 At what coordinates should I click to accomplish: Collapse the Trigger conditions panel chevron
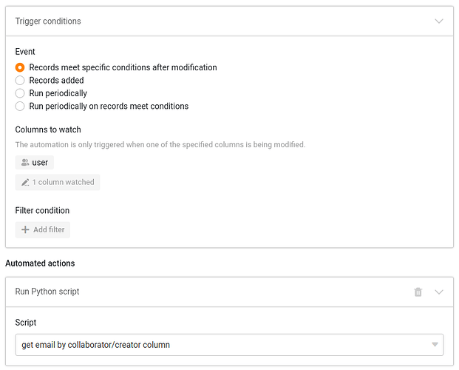click(439, 21)
